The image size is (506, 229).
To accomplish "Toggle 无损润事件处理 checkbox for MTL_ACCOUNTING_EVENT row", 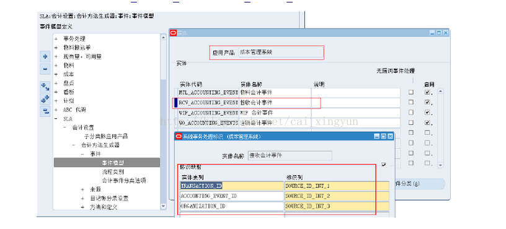I will [411, 92].
